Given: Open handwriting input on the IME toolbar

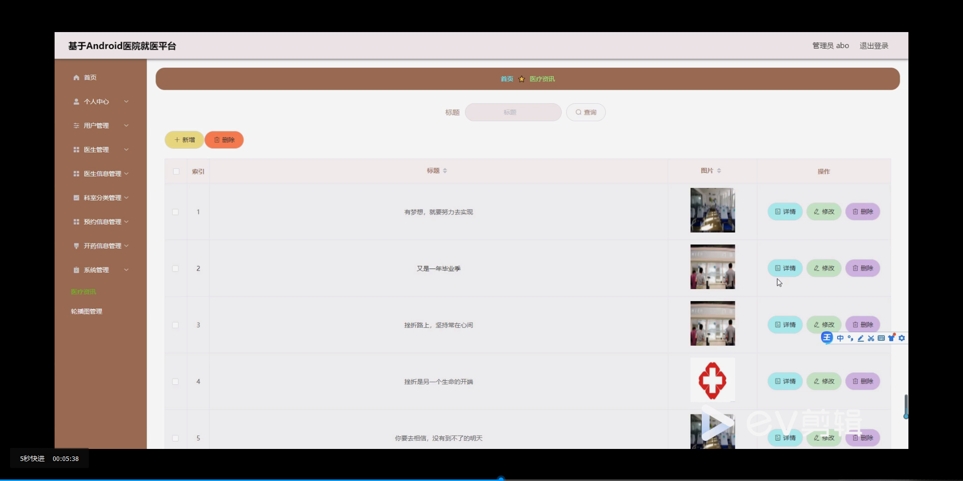Looking at the screenshot, I should 861,338.
